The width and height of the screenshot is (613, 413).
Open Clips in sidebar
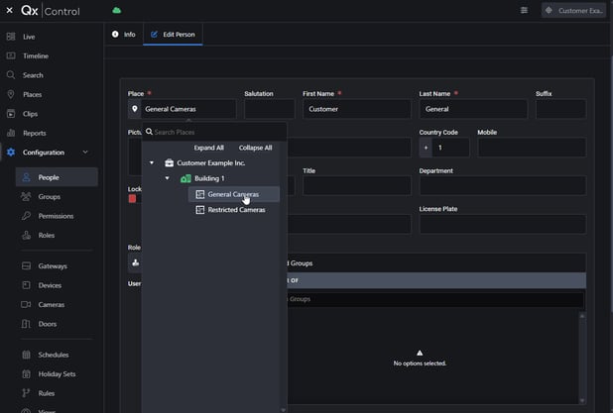[x=30, y=114]
